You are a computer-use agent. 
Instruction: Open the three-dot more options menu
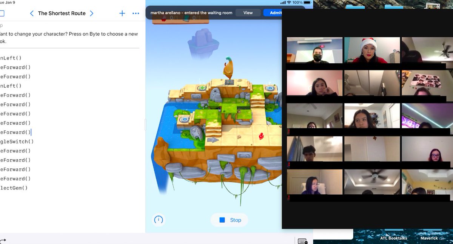point(136,13)
